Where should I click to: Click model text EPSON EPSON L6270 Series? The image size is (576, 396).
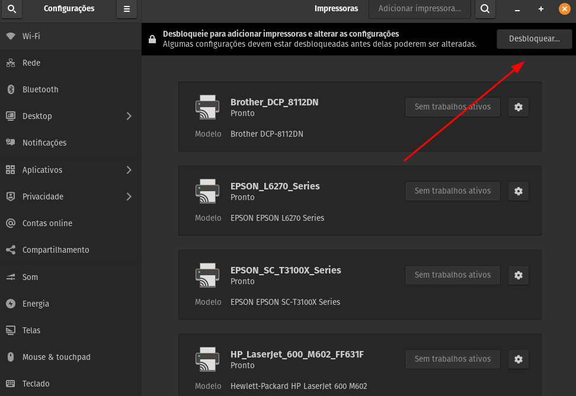coord(277,218)
